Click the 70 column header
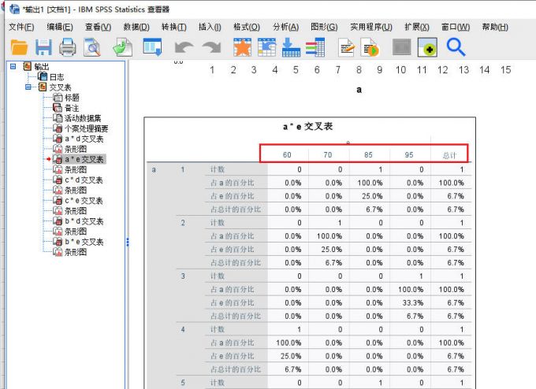The height and width of the screenshot is (389, 536). (x=328, y=155)
